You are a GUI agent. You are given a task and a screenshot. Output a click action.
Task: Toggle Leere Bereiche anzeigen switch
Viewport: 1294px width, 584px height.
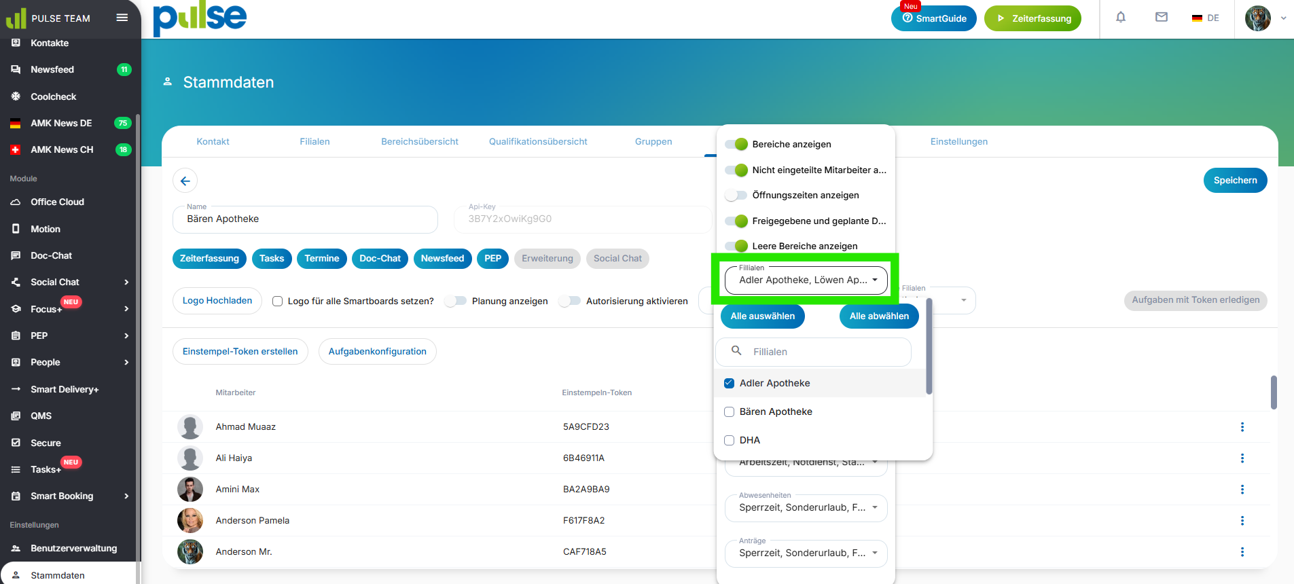click(x=736, y=246)
